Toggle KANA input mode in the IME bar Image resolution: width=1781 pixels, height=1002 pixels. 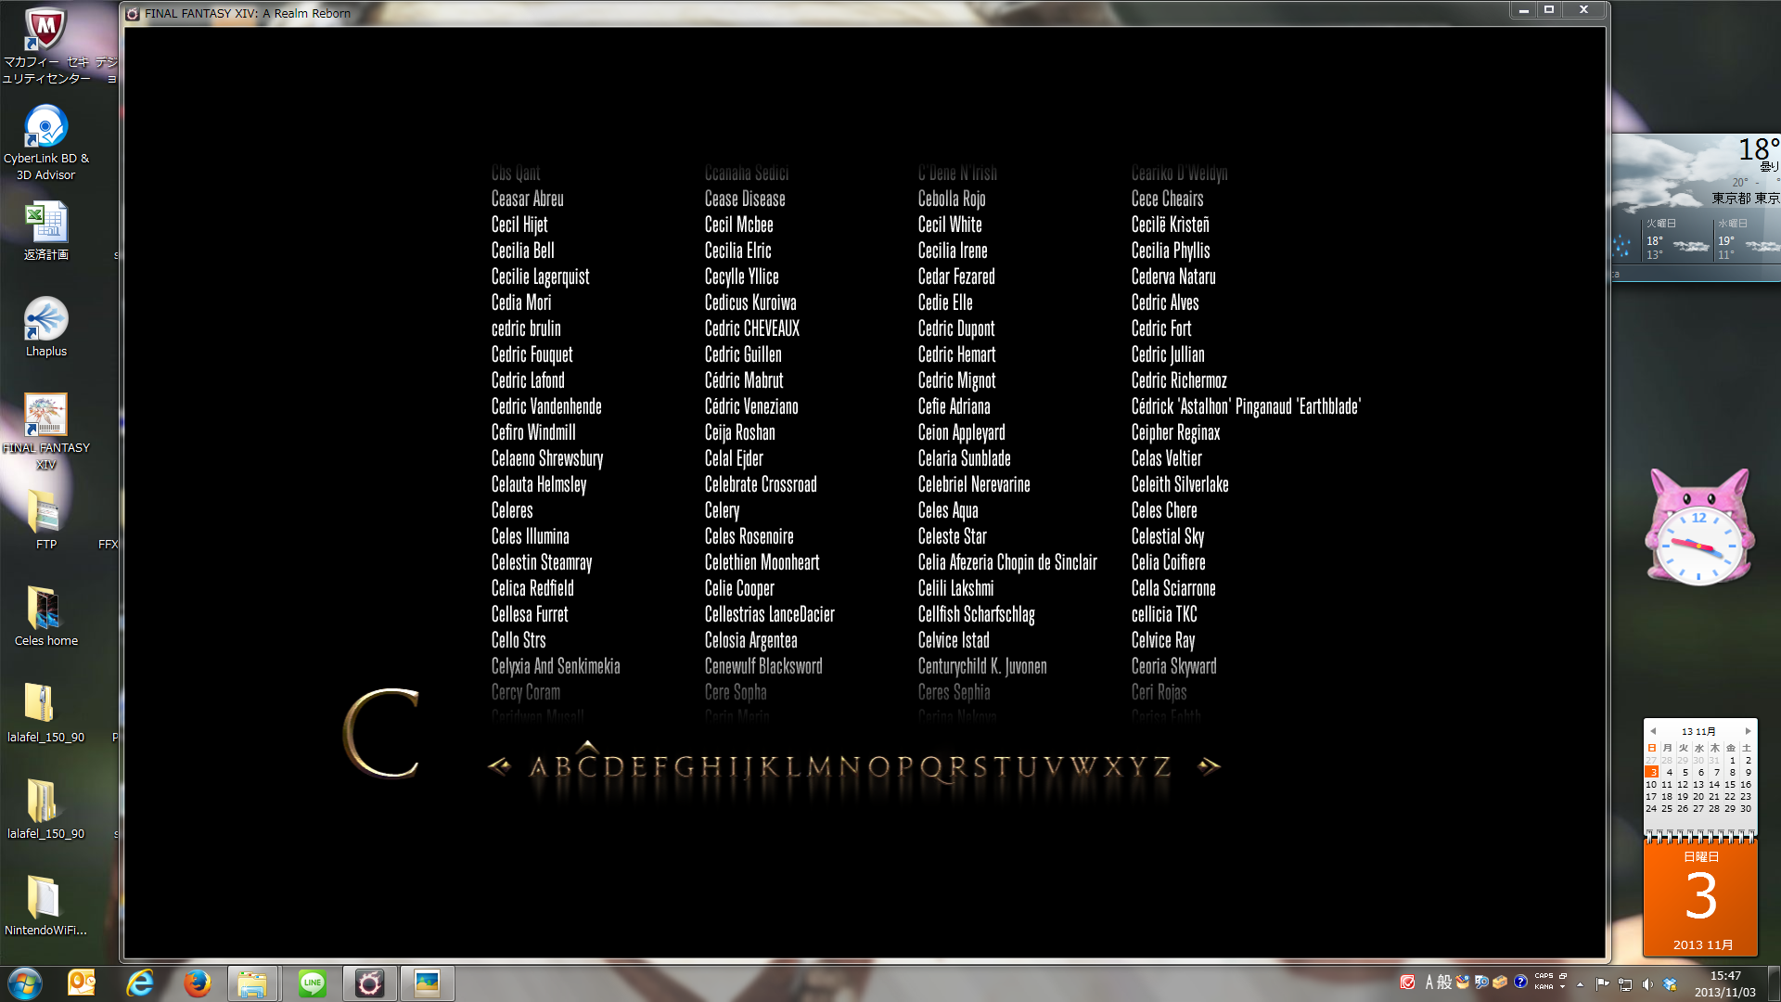1544,987
